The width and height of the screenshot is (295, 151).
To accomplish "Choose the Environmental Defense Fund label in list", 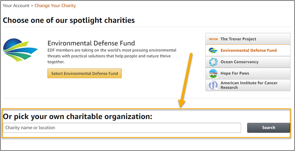I will pyautogui.click(x=248, y=50).
